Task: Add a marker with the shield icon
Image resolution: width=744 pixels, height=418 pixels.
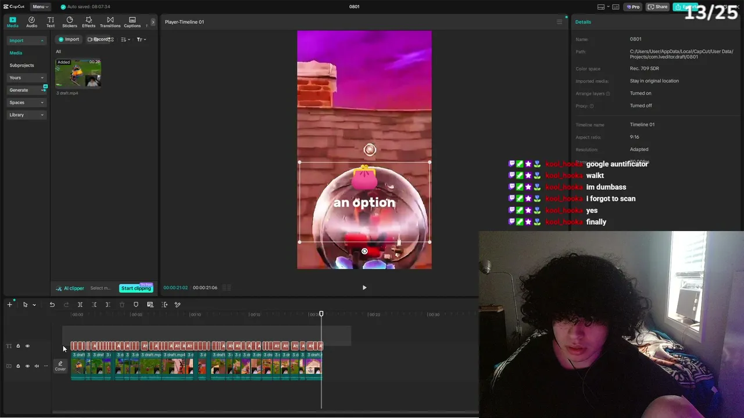Action: pos(136,305)
